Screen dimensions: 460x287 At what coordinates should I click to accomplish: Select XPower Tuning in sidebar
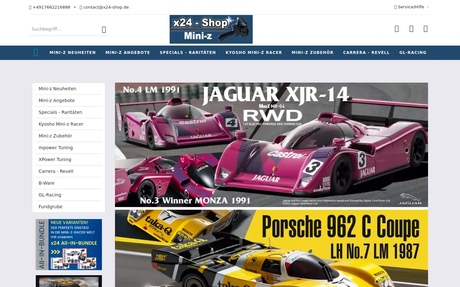[69, 159]
